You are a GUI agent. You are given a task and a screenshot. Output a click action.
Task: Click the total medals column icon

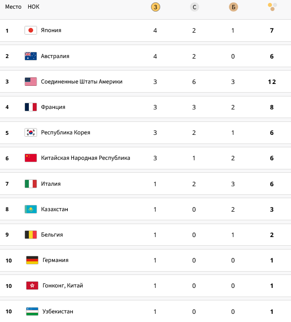click(272, 7)
